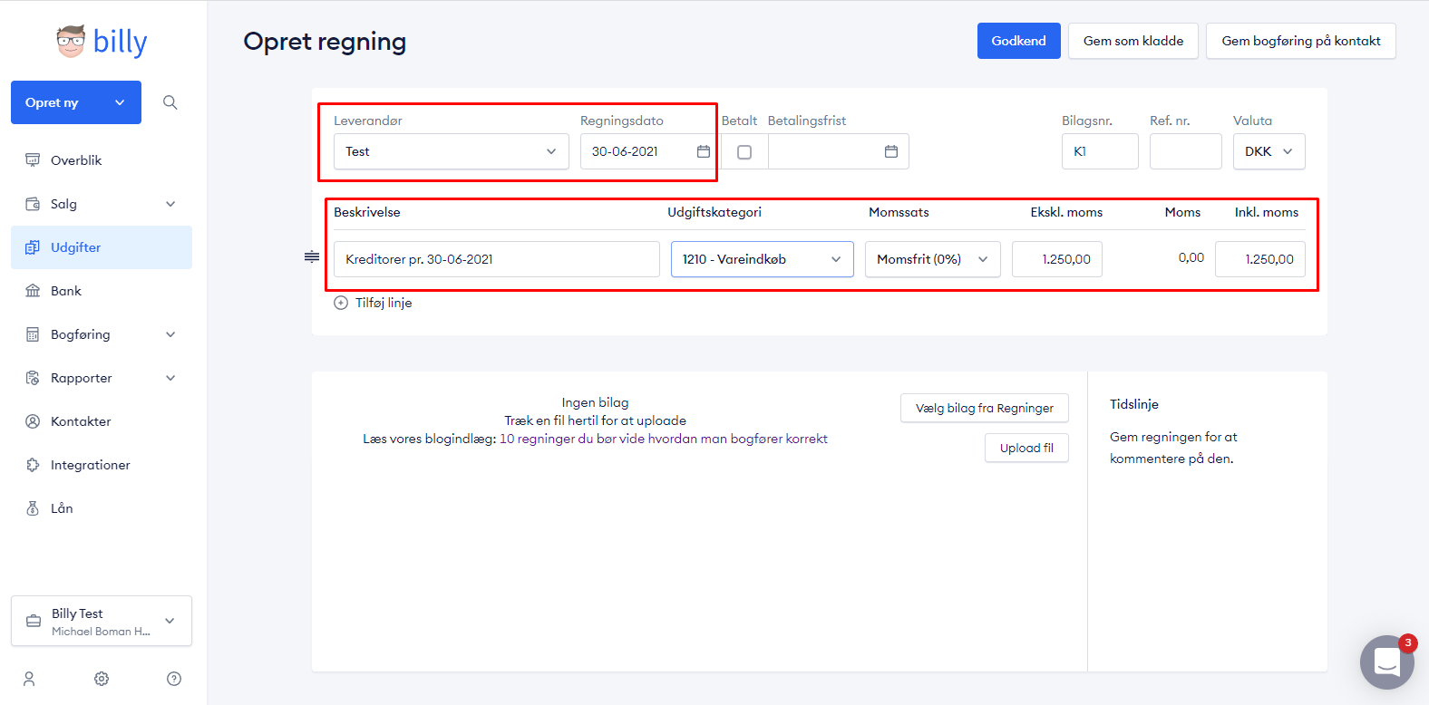Click Vælg bilag fra Regninger
The height and width of the screenshot is (705, 1429).
point(985,408)
